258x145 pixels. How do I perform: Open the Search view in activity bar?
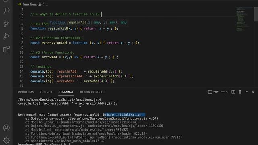click(x=6, y=11)
